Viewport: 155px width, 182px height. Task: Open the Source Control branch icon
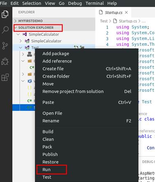tap(5, 46)
